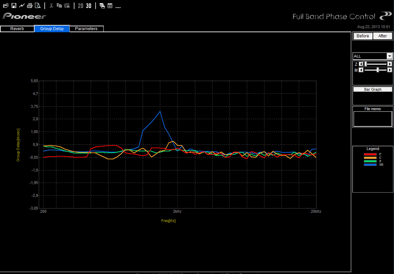Click the Bar Graph button

point(373,89)
